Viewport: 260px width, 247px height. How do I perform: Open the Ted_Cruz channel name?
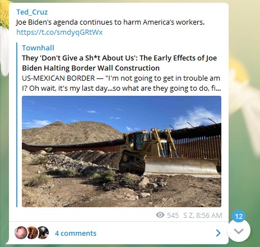[32, 12]
